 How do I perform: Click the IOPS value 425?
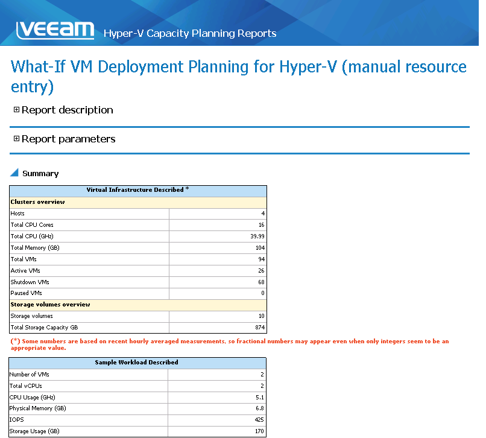coord(259,420)
